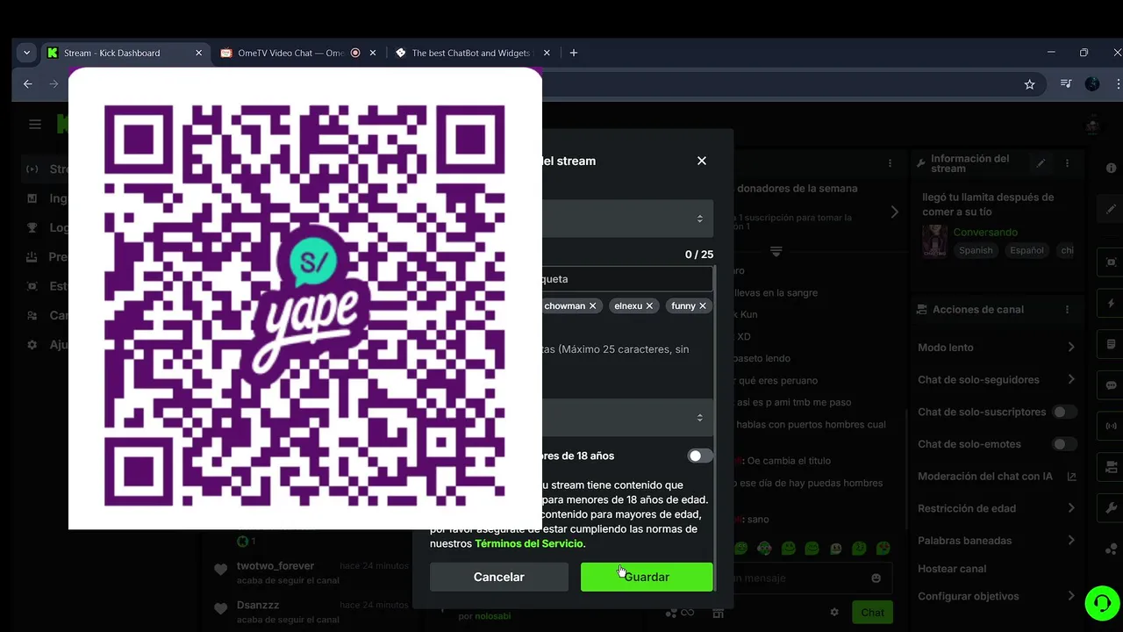Click the pencil icon in the right rail

click(1111, 210)
